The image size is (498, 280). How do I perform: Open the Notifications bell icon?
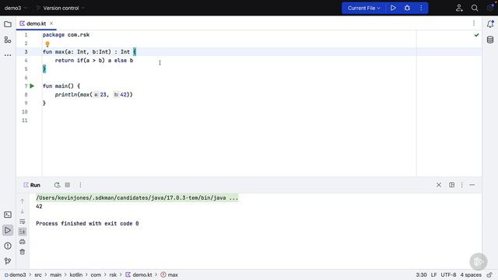pos(490,24)
